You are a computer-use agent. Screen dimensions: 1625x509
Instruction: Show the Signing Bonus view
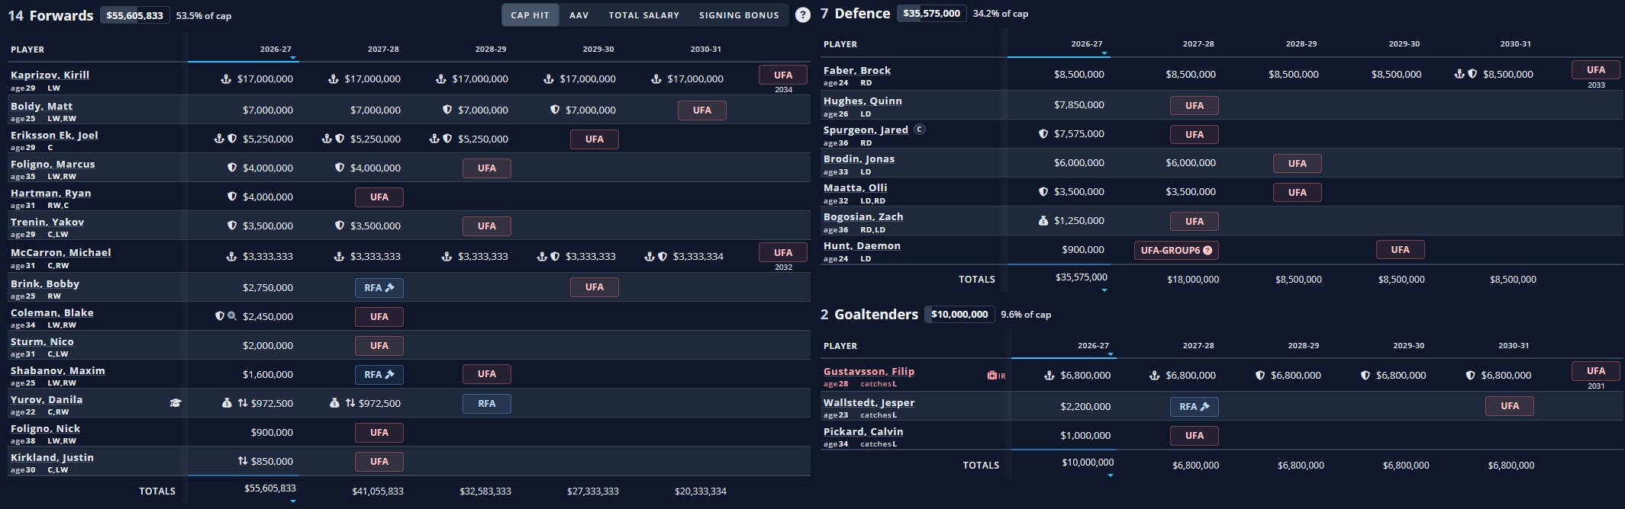click(x=739, y=15)
